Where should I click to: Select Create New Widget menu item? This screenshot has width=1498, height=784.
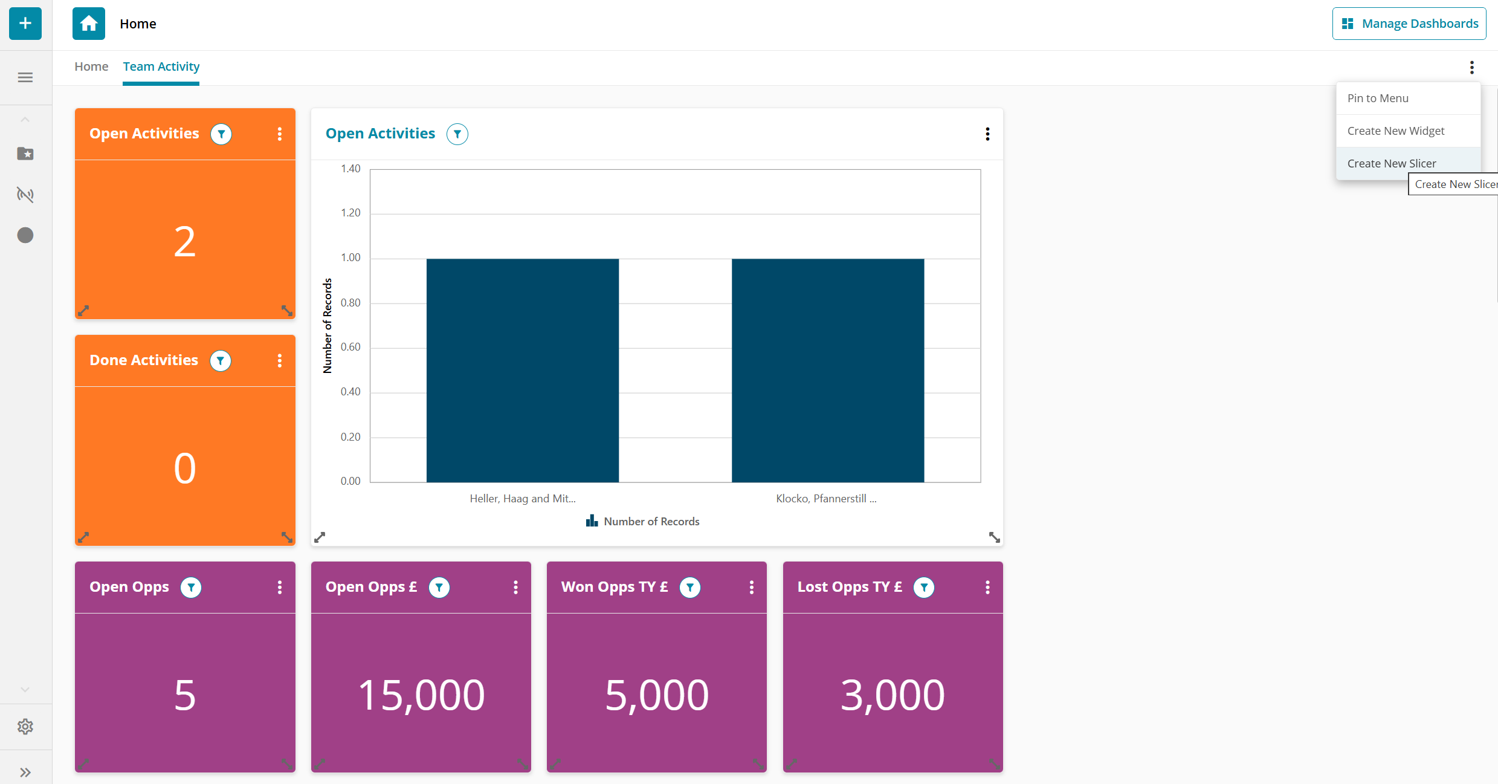1395,131
